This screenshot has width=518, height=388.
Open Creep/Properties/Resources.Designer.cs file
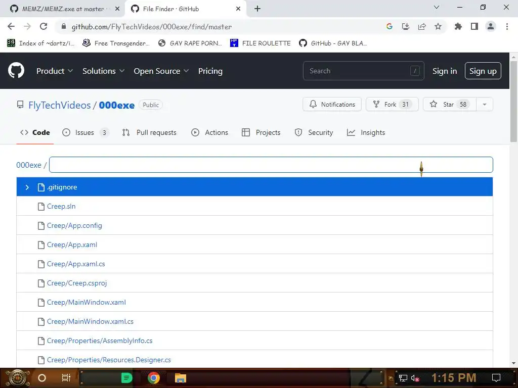pyautogui.click(x=109, y=360)
